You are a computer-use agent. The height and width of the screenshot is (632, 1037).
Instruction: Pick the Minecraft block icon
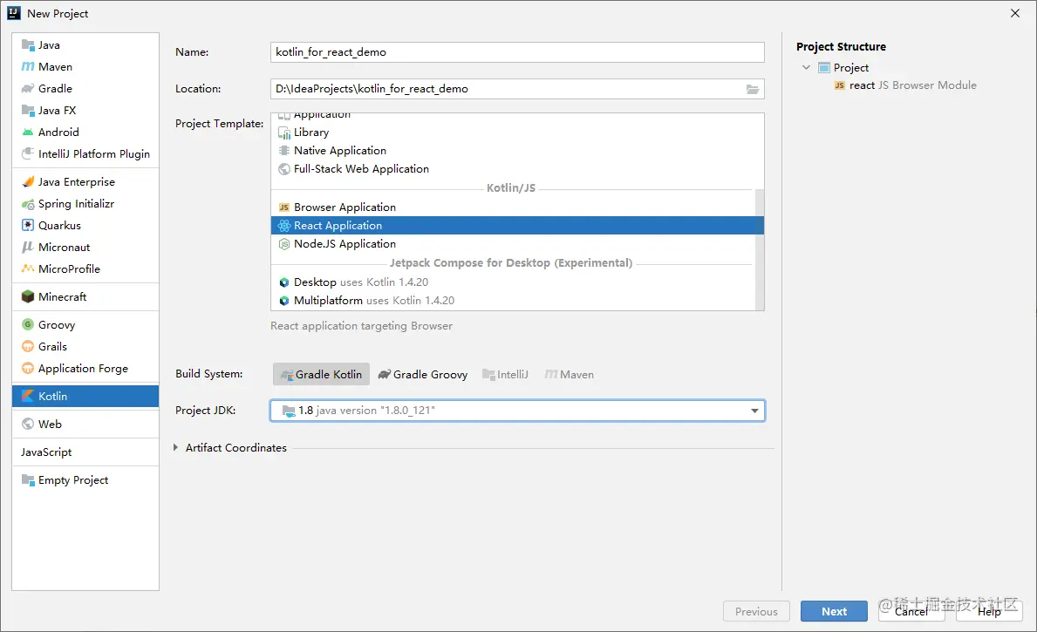click(x=28, y=297)
